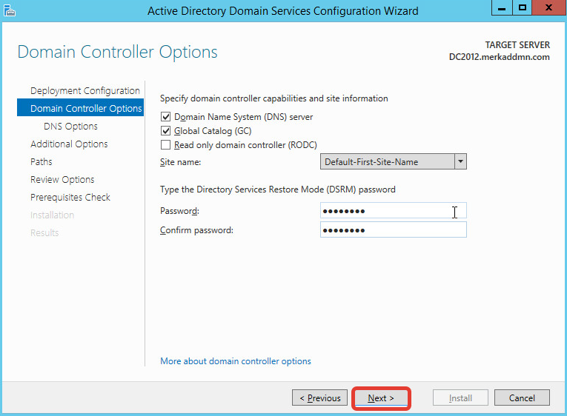Go to DNS Options step

tap(70, 127)
